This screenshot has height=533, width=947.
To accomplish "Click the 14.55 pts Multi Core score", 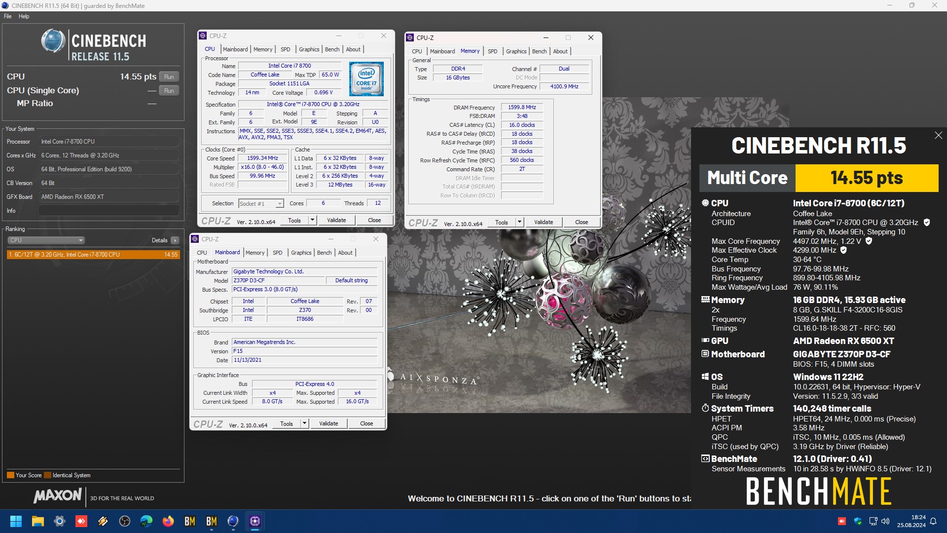I will [867, 178].
